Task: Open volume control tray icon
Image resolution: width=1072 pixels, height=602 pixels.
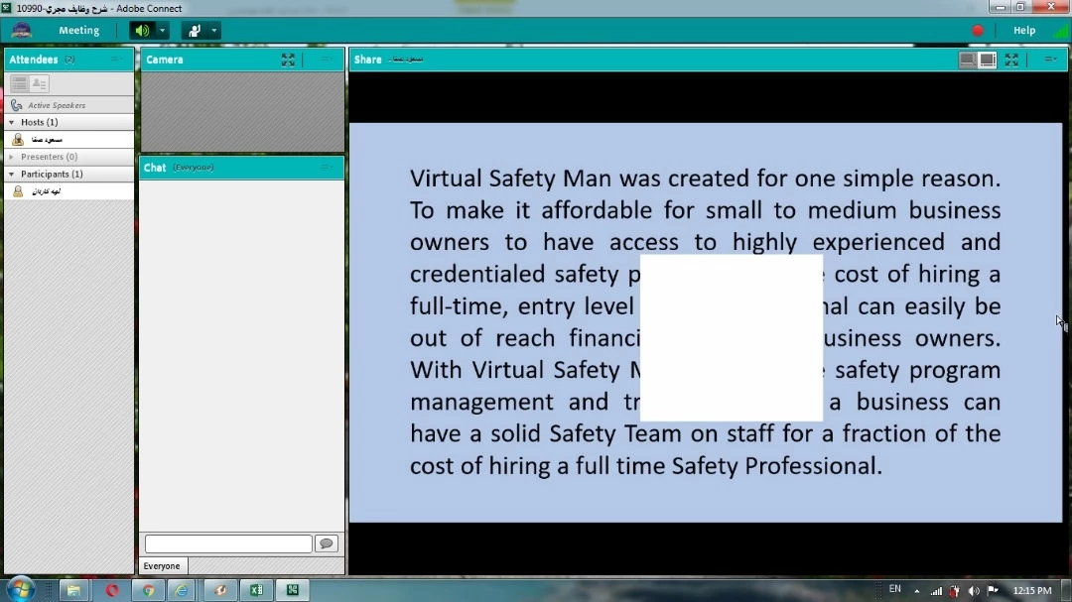Action: click(975, 591)
